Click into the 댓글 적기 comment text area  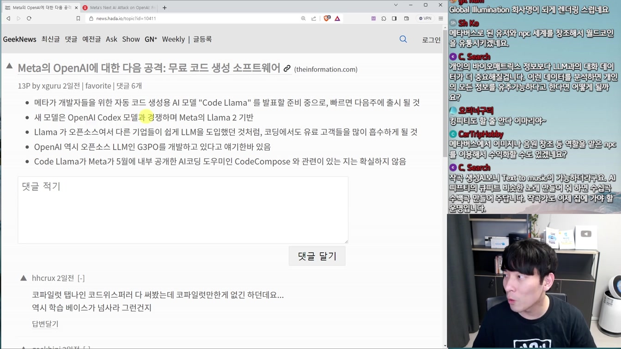[x=183, y=210]
